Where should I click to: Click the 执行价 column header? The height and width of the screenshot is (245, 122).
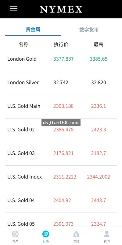(61, 44)
